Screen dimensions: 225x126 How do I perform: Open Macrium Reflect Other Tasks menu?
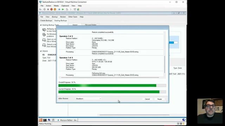point(73,17)
